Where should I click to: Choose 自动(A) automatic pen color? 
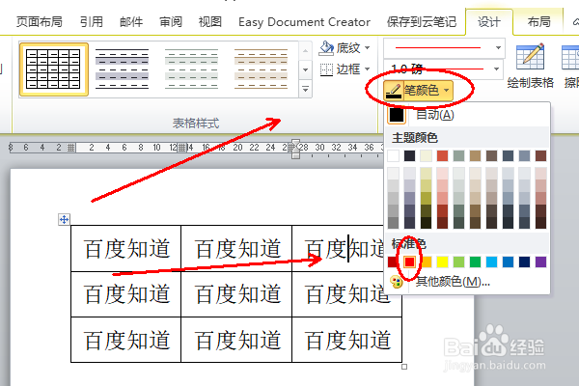coord(467,115)
